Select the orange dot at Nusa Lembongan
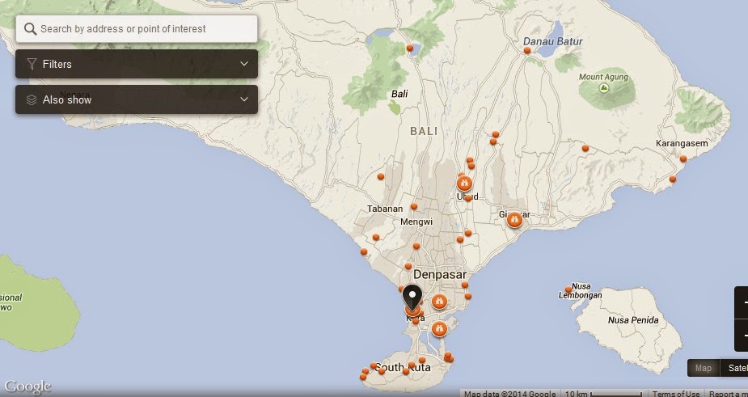The height and width of the screenshot is (397, 748). click(x=568, y=289)
